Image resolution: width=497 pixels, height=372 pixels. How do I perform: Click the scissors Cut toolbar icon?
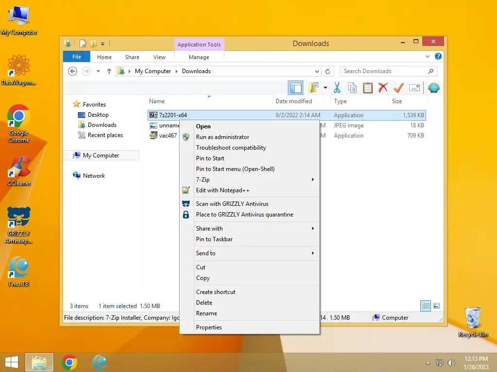point(337,88)
